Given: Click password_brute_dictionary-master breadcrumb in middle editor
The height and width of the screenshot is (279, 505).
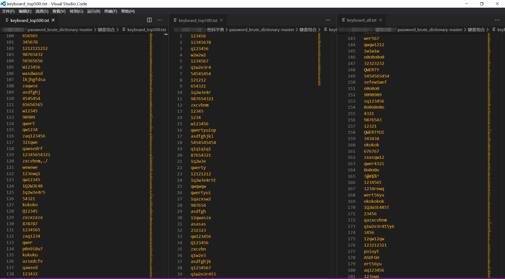Looking at the screenshot, I should tap(262, 30).
